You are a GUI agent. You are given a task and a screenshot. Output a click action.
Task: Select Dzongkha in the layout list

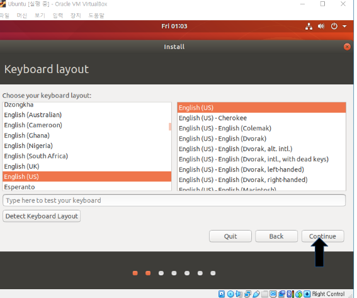tap(87, 105)
